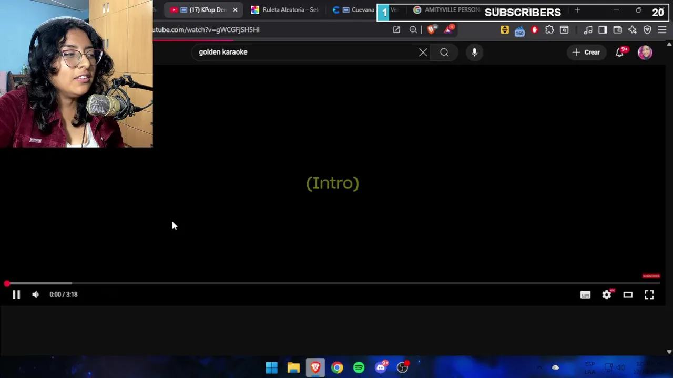
Task: Run the YouTube search magnifier
Action: tap(444, 52)
